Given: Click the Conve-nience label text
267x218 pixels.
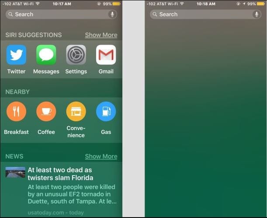Looking at the screenshot, I should 76,132.
